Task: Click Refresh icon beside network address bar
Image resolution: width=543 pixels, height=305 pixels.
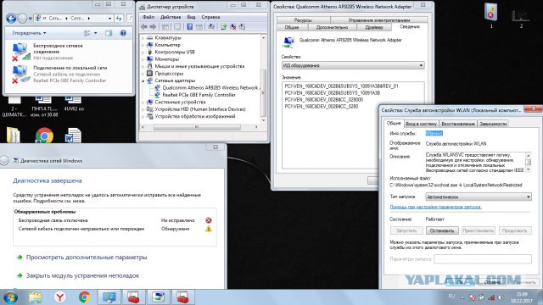Action: (x=119, y=19)
